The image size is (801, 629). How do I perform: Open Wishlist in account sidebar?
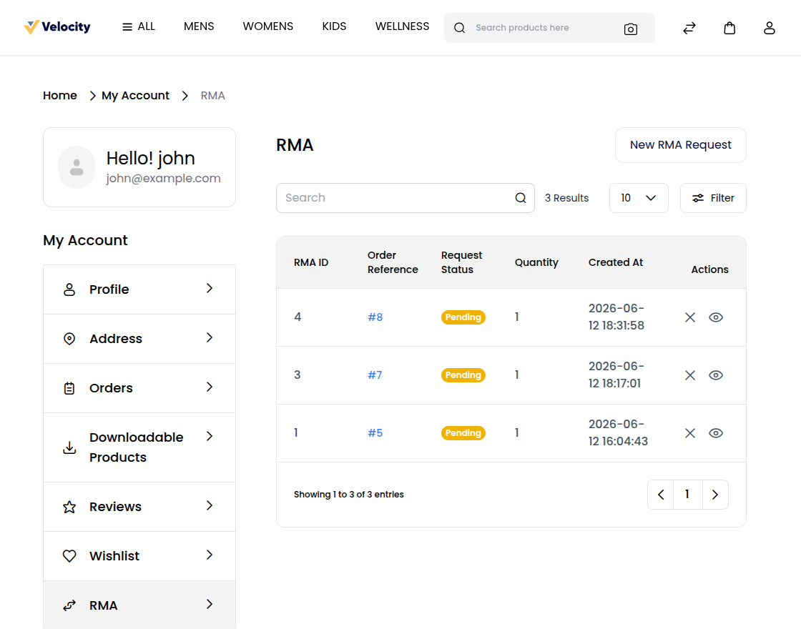[x=139, y=556]
